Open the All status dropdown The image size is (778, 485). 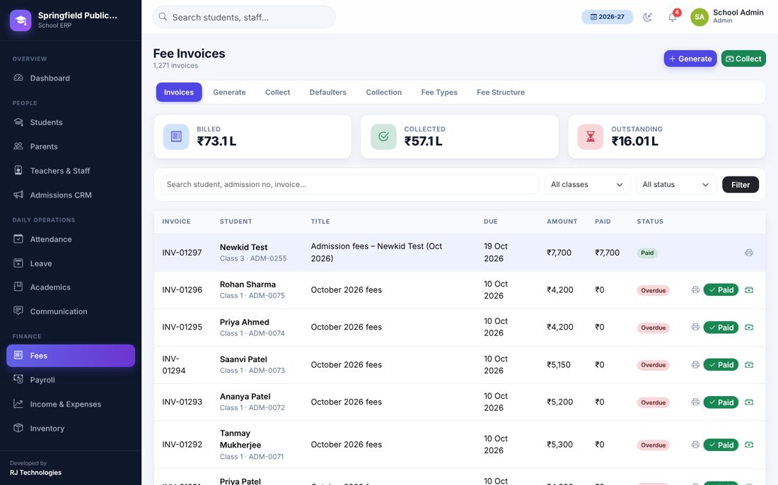(675, 184)
